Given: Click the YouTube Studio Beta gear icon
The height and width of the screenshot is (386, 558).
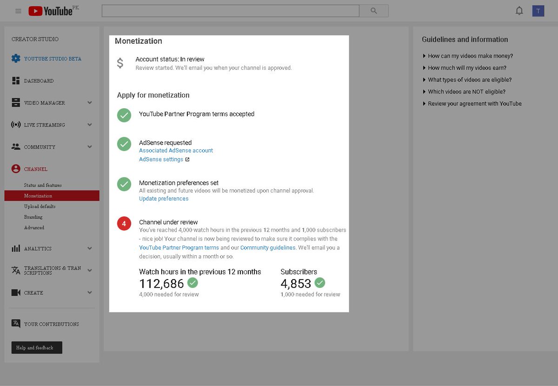Looking at the screenshot, I should pyautogui.click(x=16, y=59).
